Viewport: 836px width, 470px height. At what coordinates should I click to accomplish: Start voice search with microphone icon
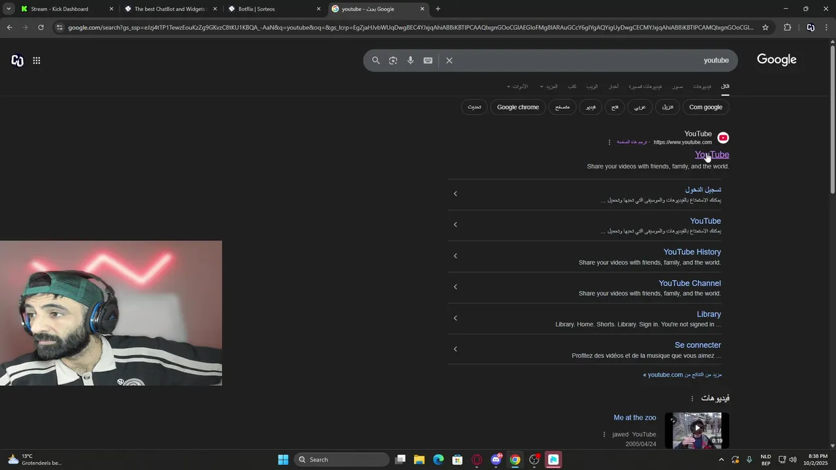410,60
